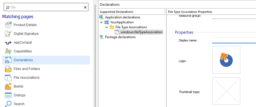The height and width of the screenshot is (107, 256).
Task: Focus the search field containing 'file'
Action: coord(46,7)
